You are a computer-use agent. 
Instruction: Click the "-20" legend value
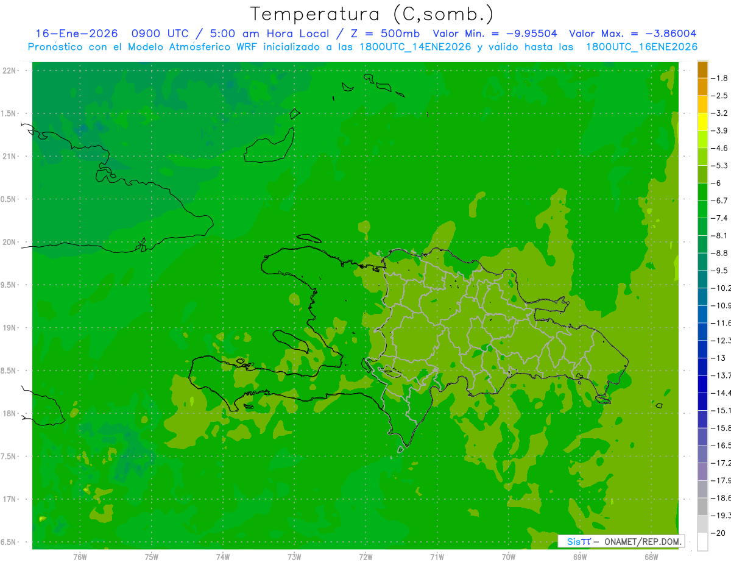pos(719,533)
